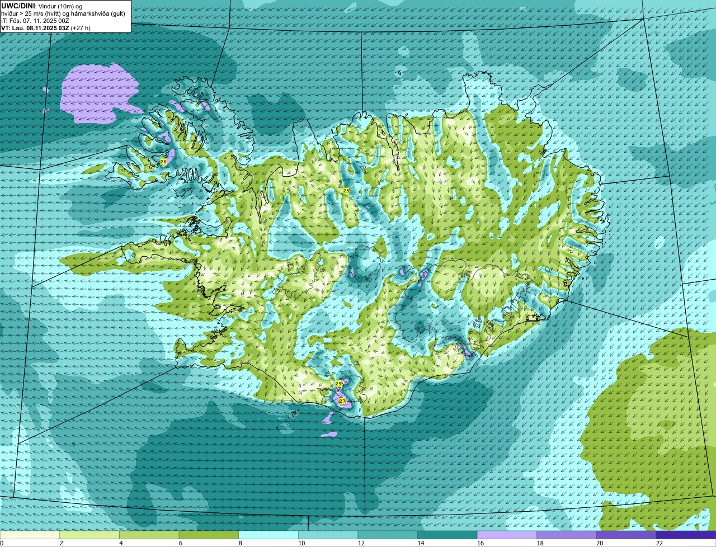Select the 6–8 m/s olive green color bar segment

(x=209, y=535)
